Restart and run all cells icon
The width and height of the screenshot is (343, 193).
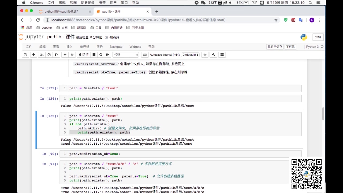pyautogui.click(x=107, y=55)
